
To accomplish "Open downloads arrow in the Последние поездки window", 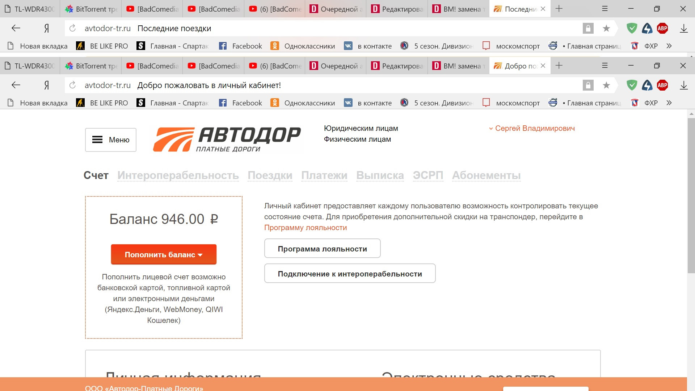I will [683, 29].
